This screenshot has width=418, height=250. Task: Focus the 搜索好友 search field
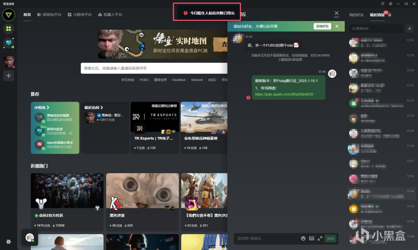click(x=376, y=29)
